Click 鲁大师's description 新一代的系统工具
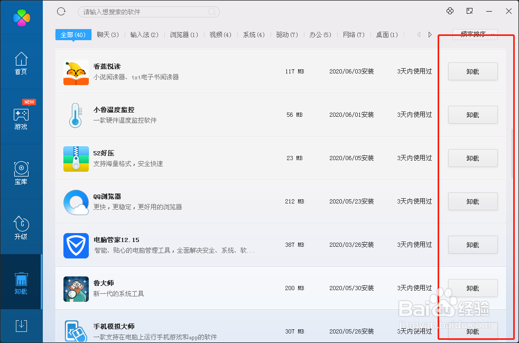519x343 pixels. click(118, 294)
